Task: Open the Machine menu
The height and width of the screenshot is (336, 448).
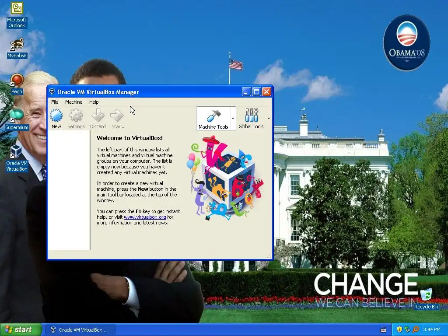Action: tap(73, 102)
